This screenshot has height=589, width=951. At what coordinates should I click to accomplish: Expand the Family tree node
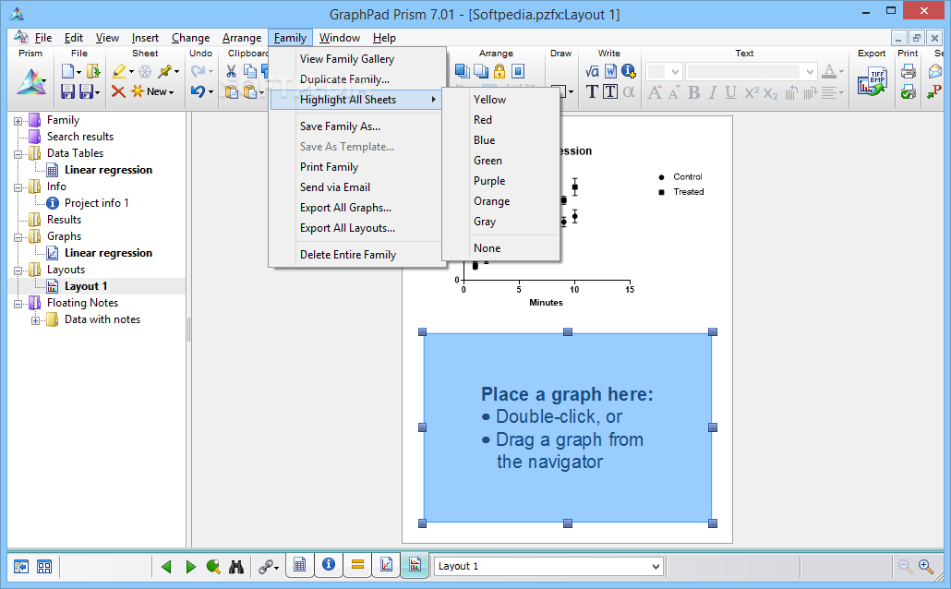coord(18,121)
